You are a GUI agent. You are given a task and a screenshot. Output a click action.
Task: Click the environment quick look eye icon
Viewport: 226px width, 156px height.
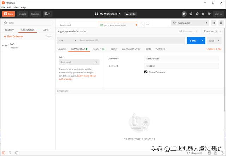tap(214, 23)
